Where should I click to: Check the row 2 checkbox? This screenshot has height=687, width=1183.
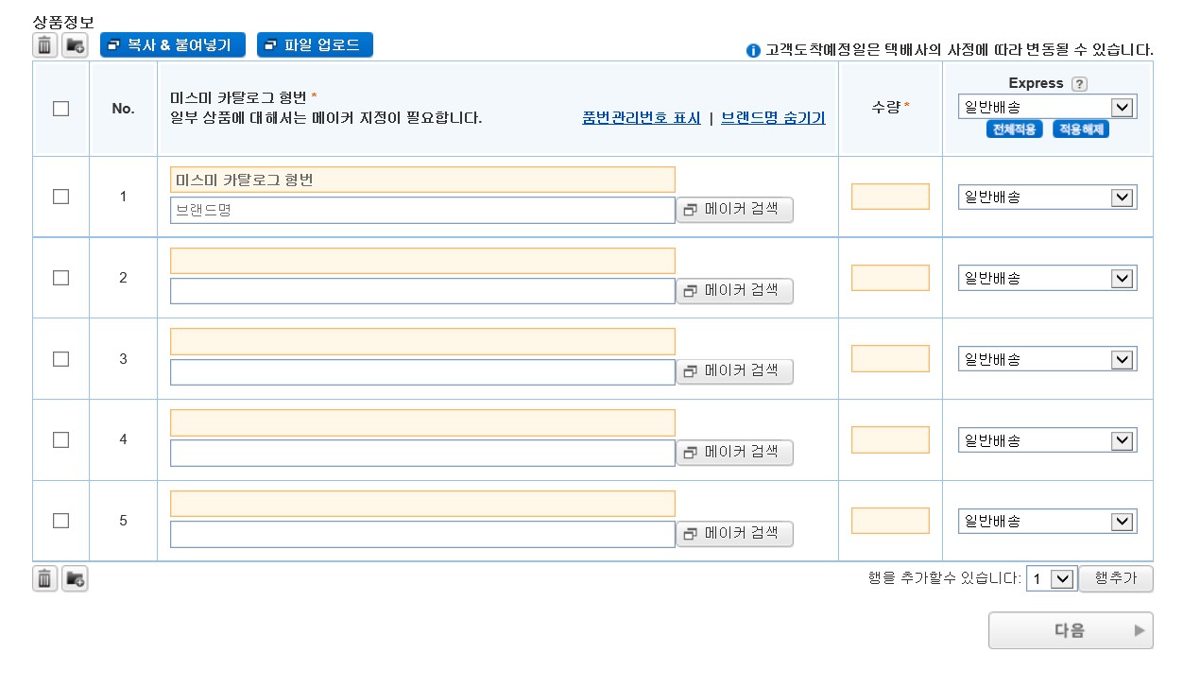[61, 278]
